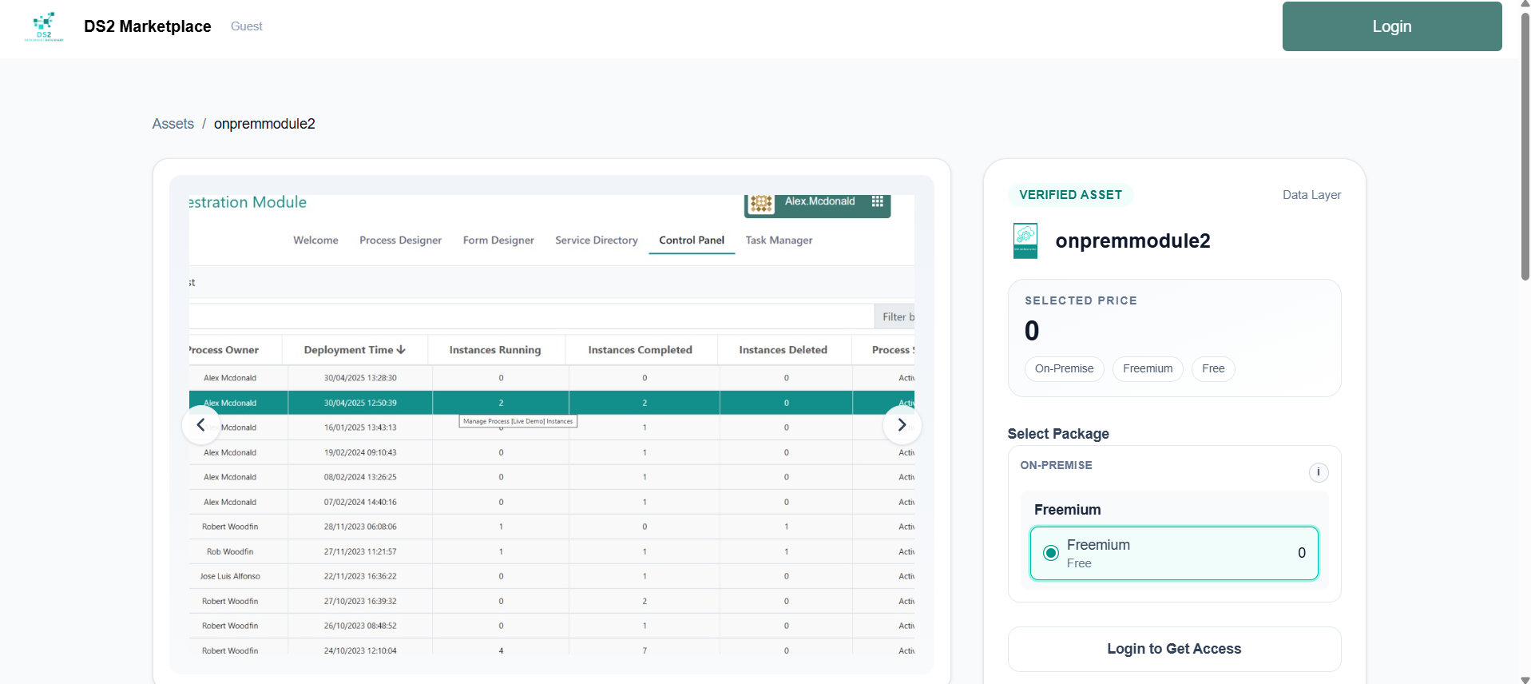Click the Freemium price tag chip
The height and width of the screenshot is (684, 1531).
[1148, 368]
